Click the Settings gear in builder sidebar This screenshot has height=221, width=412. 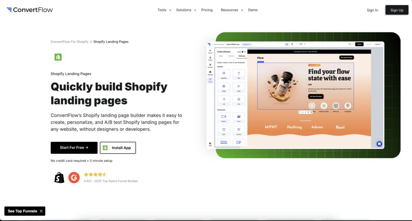[x=210, y=73]
